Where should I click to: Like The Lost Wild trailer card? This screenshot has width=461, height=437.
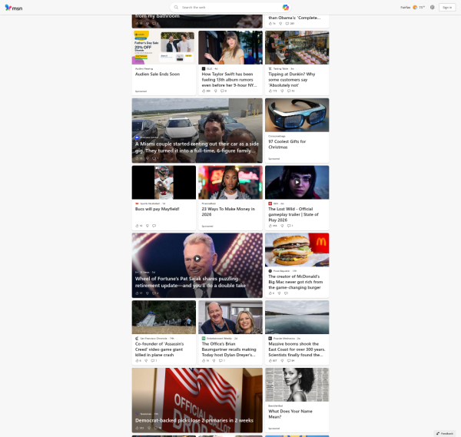(270, 226)
